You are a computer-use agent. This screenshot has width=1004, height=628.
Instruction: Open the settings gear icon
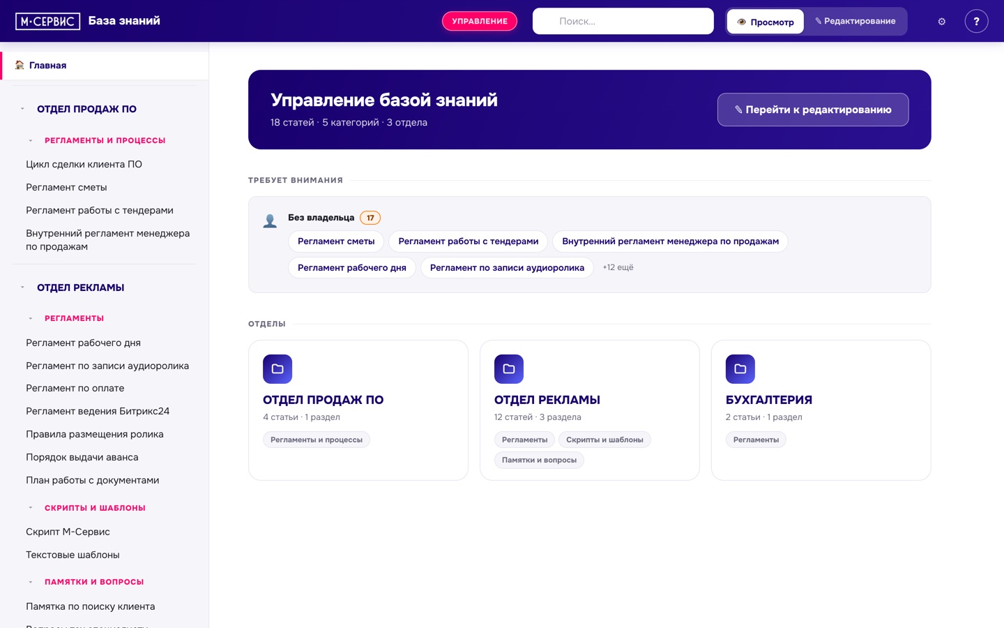[941, 22]
